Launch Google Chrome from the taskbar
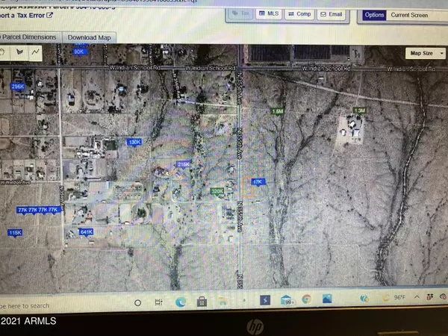The height and width of the screenshot is (336, 448). click(306, 299)
